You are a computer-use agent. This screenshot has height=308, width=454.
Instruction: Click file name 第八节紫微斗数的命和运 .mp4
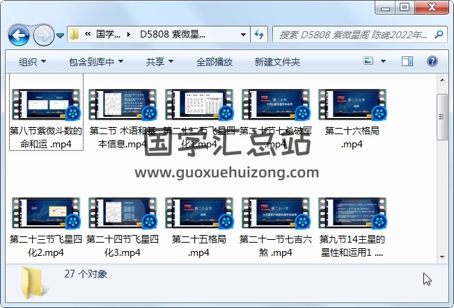46,138
